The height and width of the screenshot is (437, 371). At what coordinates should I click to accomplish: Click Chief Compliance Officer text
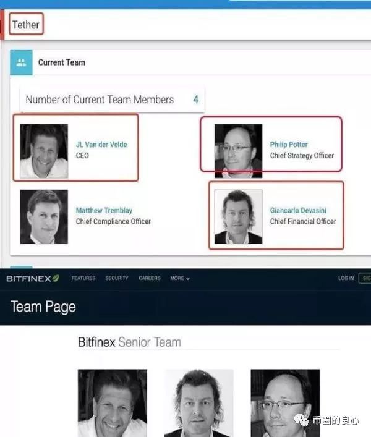(113, 221)
